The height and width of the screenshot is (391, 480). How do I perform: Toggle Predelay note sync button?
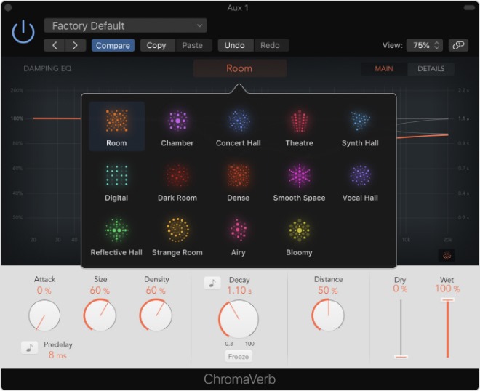(29, 348)
